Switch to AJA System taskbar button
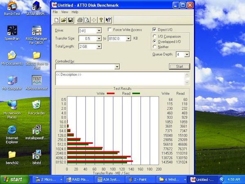This screenshot has height=184, width=245. click(110, 180)
